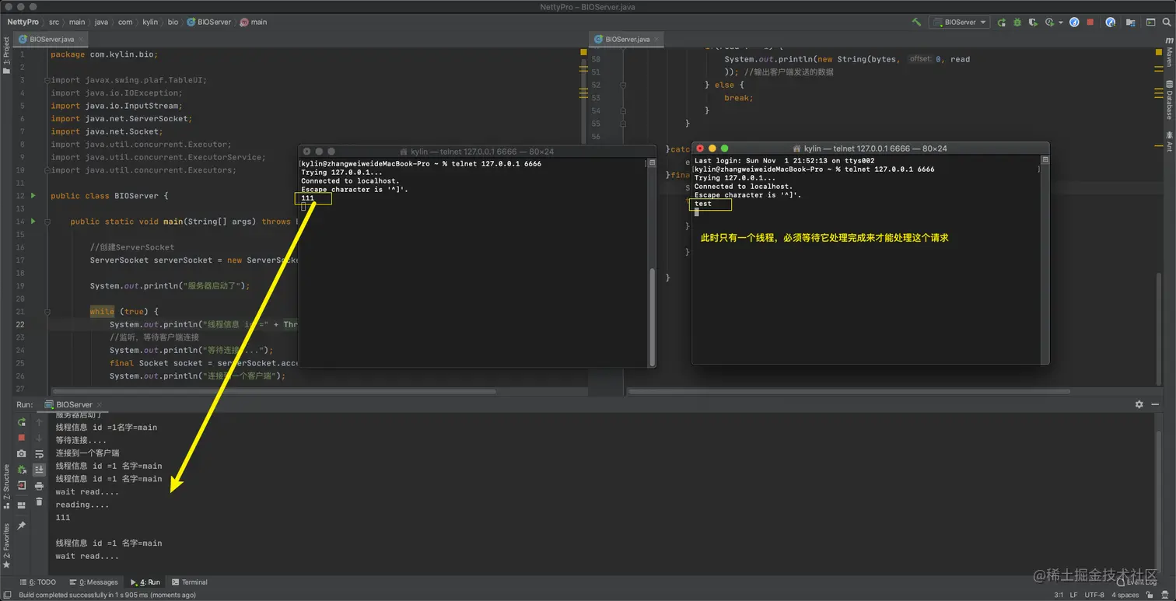1176x601 pixels.
Task: Click bio in the navigation breadcrumb
Action: [173, 22]
